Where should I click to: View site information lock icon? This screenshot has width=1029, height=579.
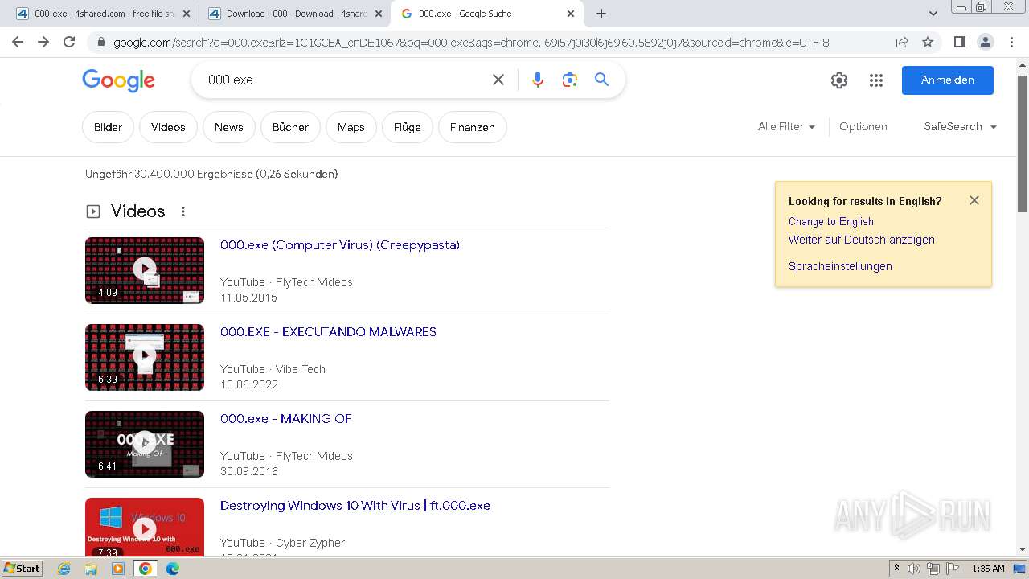101,43
